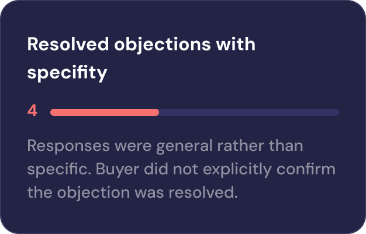Click the dark unfilled portion of score bar
The height and width of the screenshot is (234, 366).
248,112
